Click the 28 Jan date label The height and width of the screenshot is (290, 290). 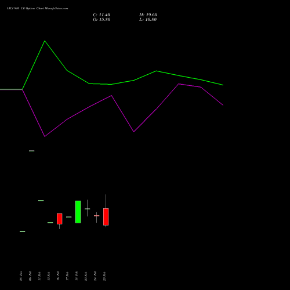click(21, 276)
